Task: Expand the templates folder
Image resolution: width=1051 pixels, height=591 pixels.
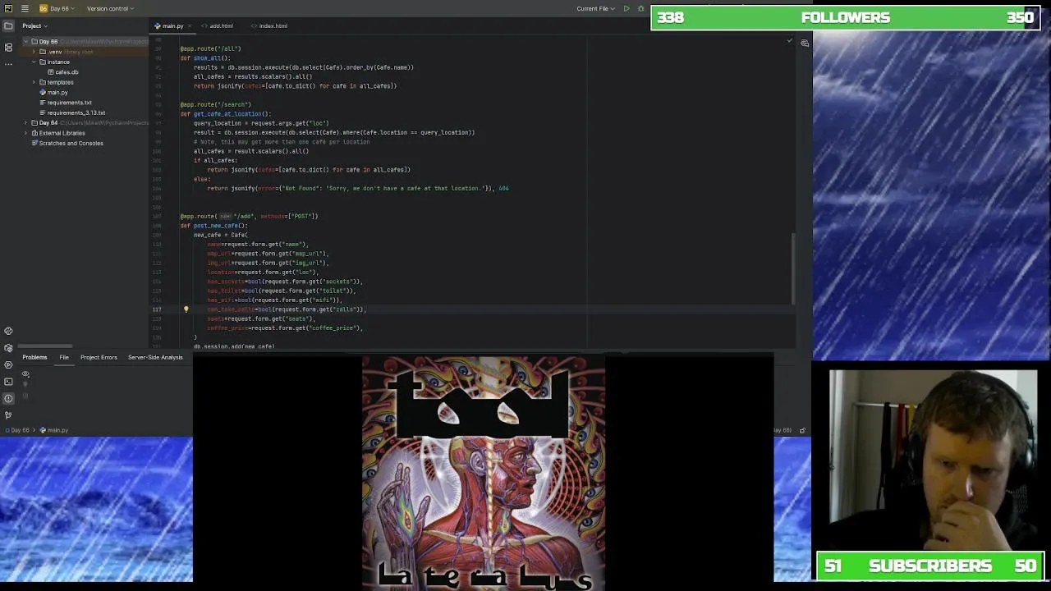Action: [x=34, y=82]
